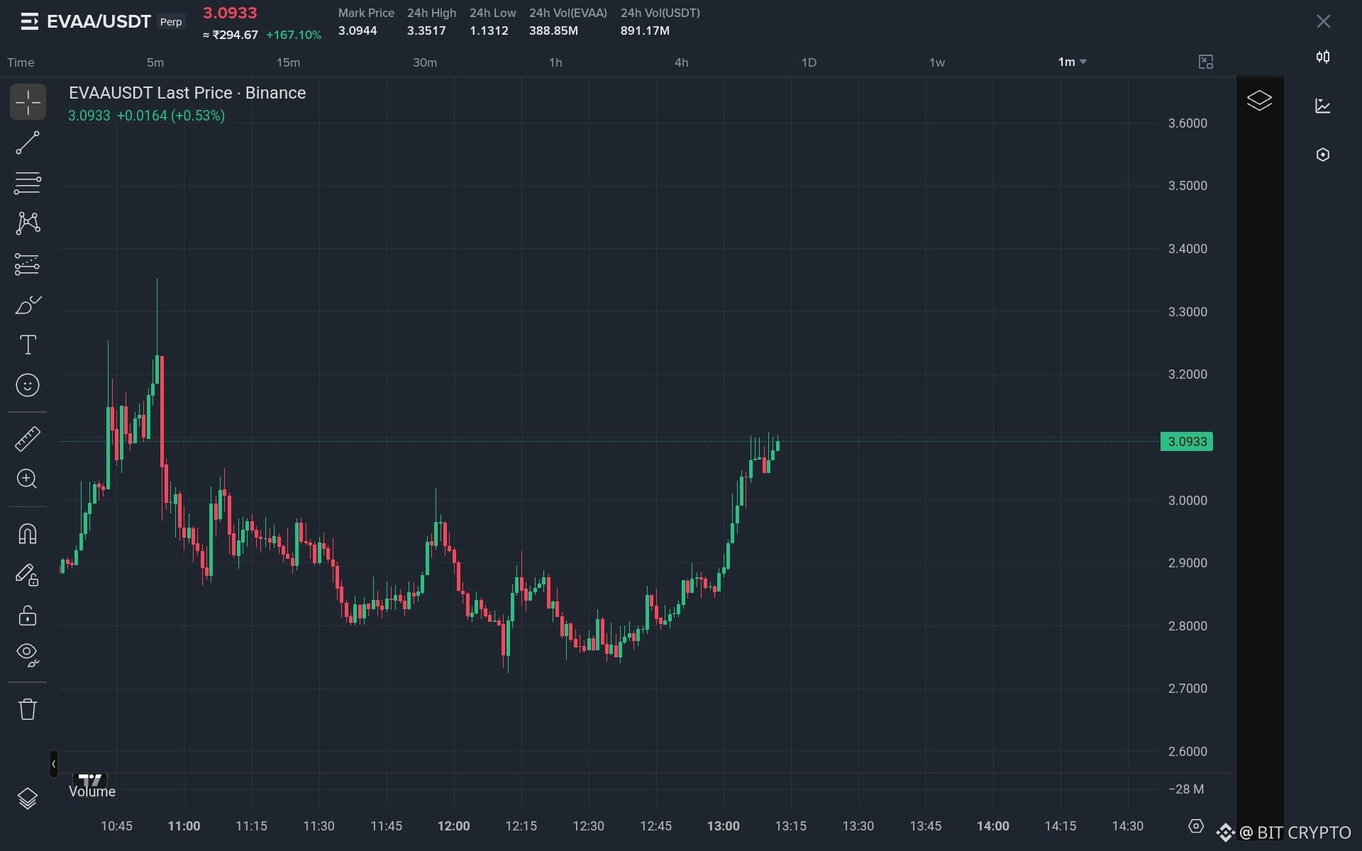Image resolution: width=1362 pixels, height=851 pixels.
Task: Select the 30m timeframe
Action: tap(425, 62)
